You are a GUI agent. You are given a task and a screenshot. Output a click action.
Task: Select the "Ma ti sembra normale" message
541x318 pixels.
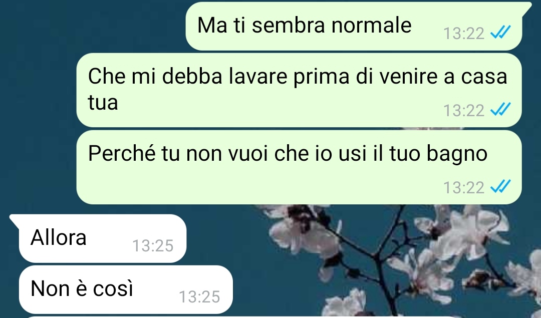click(x=354, y=26)
